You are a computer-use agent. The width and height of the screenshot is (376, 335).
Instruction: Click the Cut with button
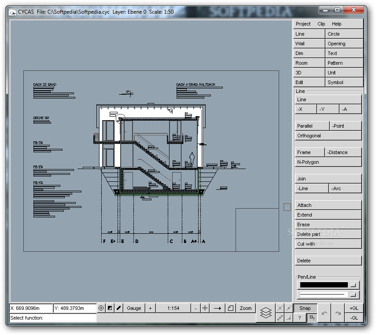point(328,243)
